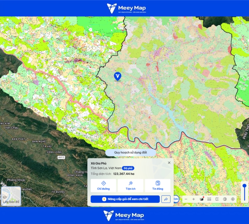
Task: Click Meey Map logo in top banner
Action: (126, 8)
